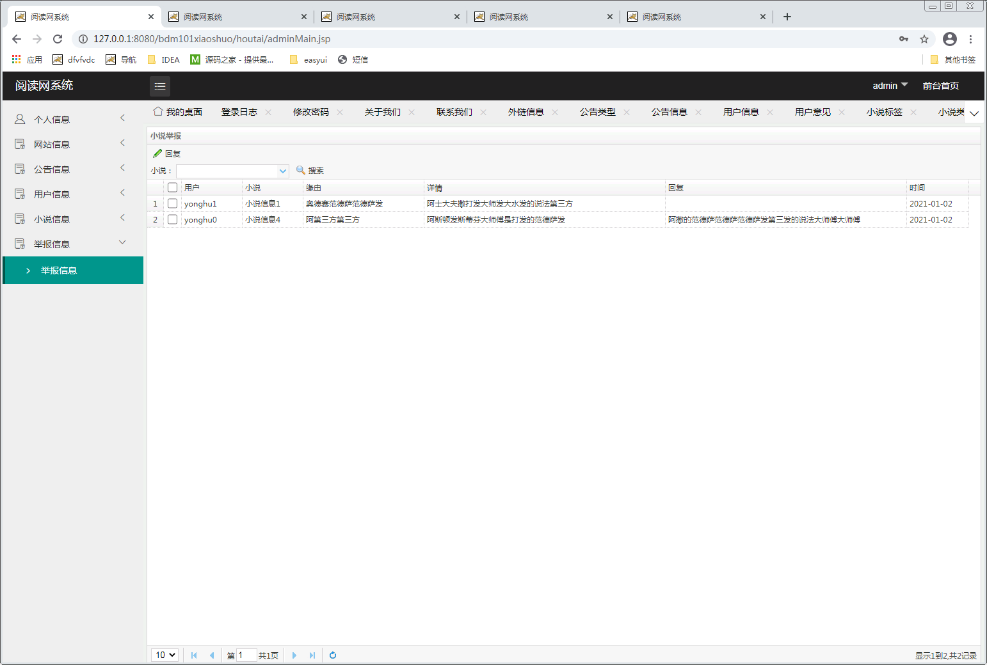Open 其他书签 bookmarks folder
The image size is (987, 665).
953,59
